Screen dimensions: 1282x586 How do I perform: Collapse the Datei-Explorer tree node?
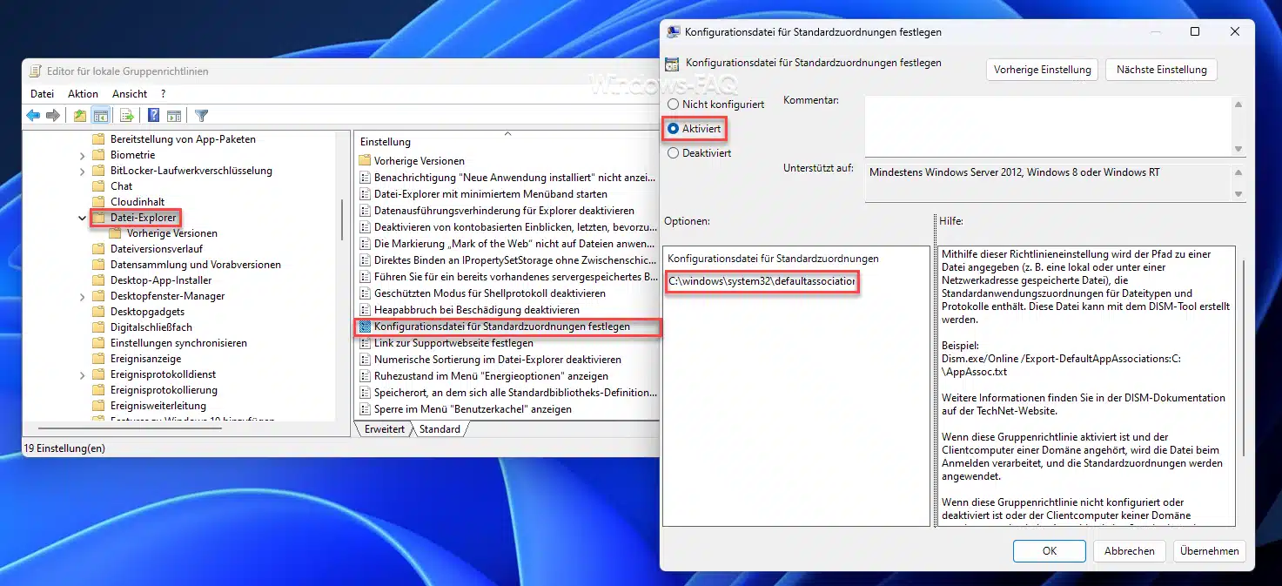point(83,218)
